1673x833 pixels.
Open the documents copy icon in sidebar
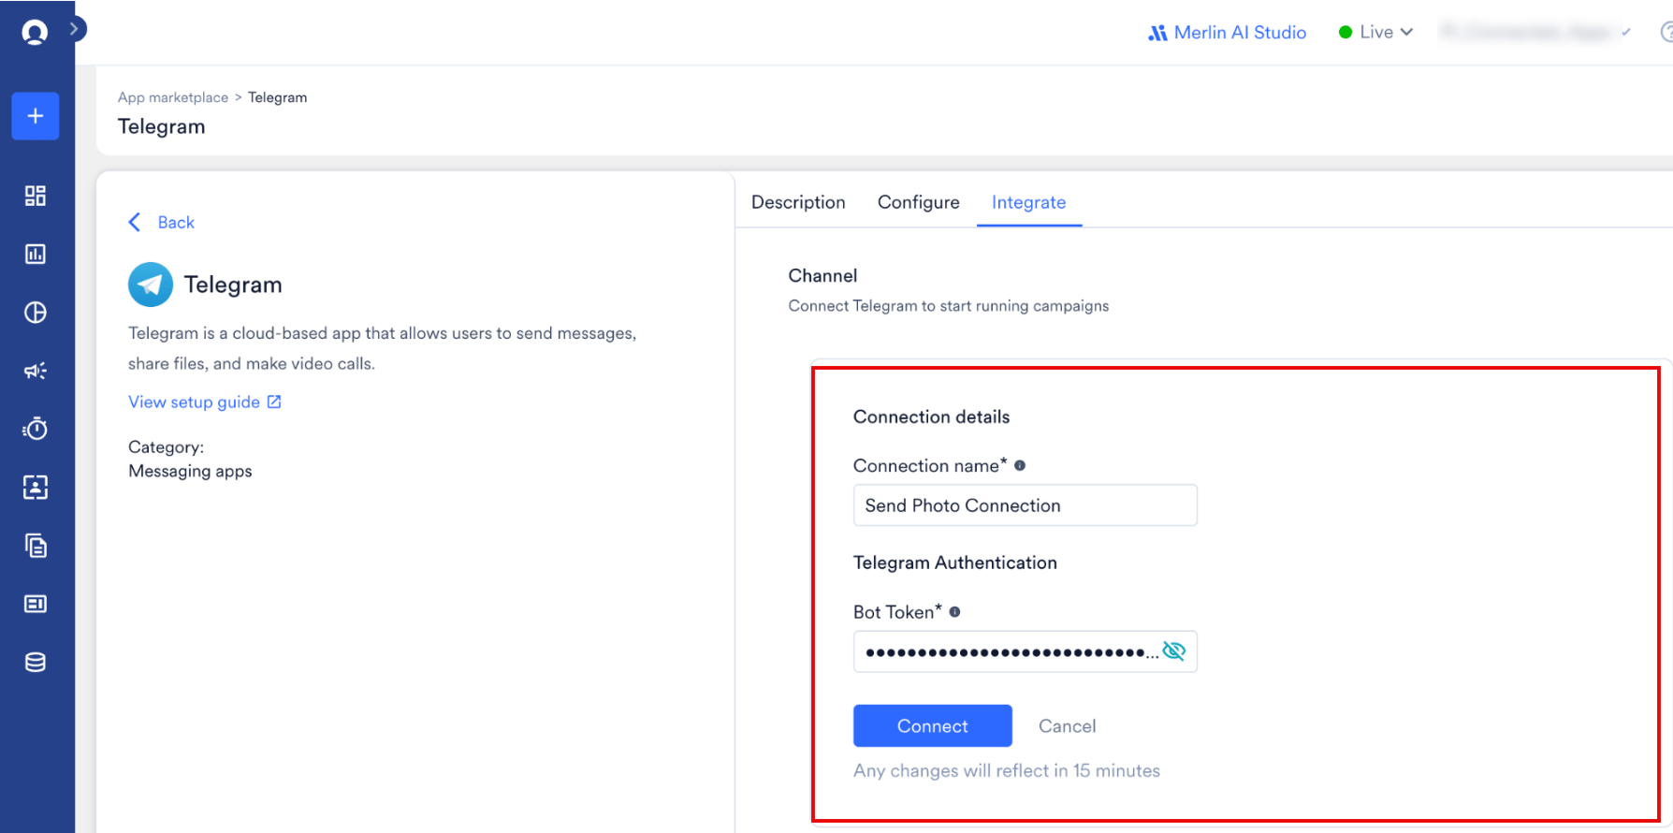click(36, 546)
